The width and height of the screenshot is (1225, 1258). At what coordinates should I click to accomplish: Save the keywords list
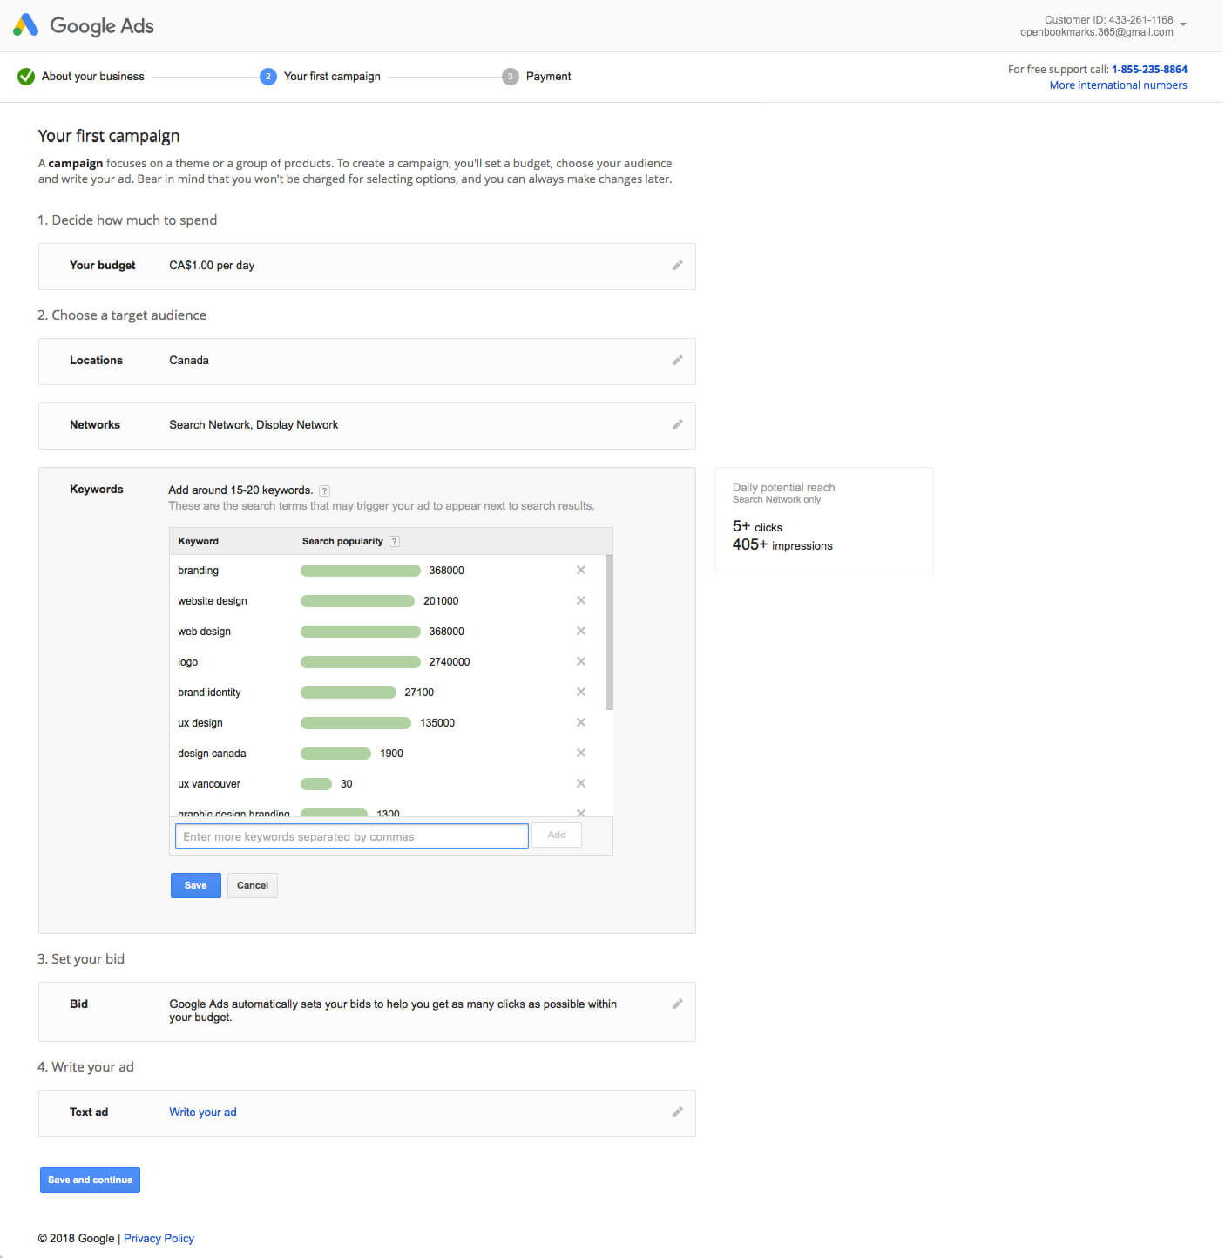(196, 885)
